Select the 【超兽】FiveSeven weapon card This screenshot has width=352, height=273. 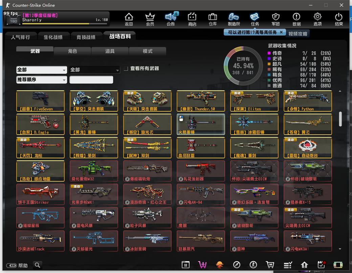(x=40, y=101)
